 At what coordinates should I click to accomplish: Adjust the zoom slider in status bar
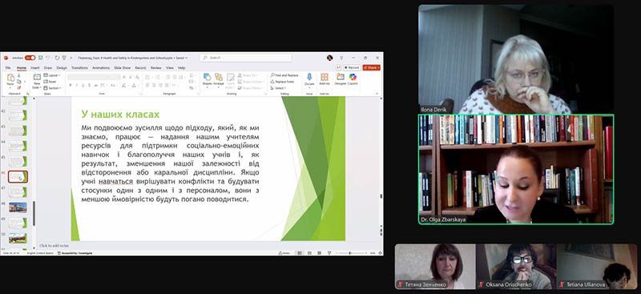pyautogui.click(x=349, y=253)
